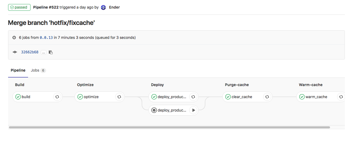The image size is (350, 144).
Task: Switch to the Jobs tab
Action: tap(38, 70)
